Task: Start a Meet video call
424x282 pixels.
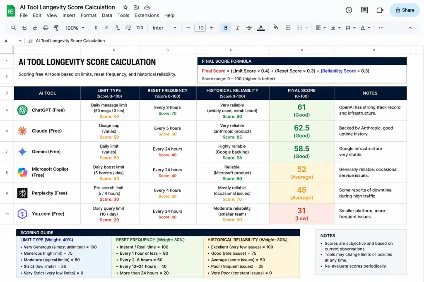Action: [x=380, y=10]
